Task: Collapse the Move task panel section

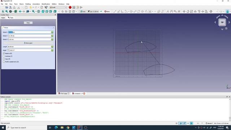Action: pyautogui.click(x=54, y=28)
